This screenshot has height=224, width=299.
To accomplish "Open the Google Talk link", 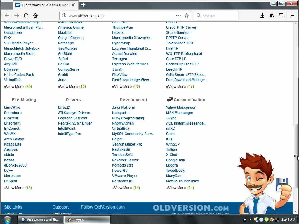I will (175, 160).
